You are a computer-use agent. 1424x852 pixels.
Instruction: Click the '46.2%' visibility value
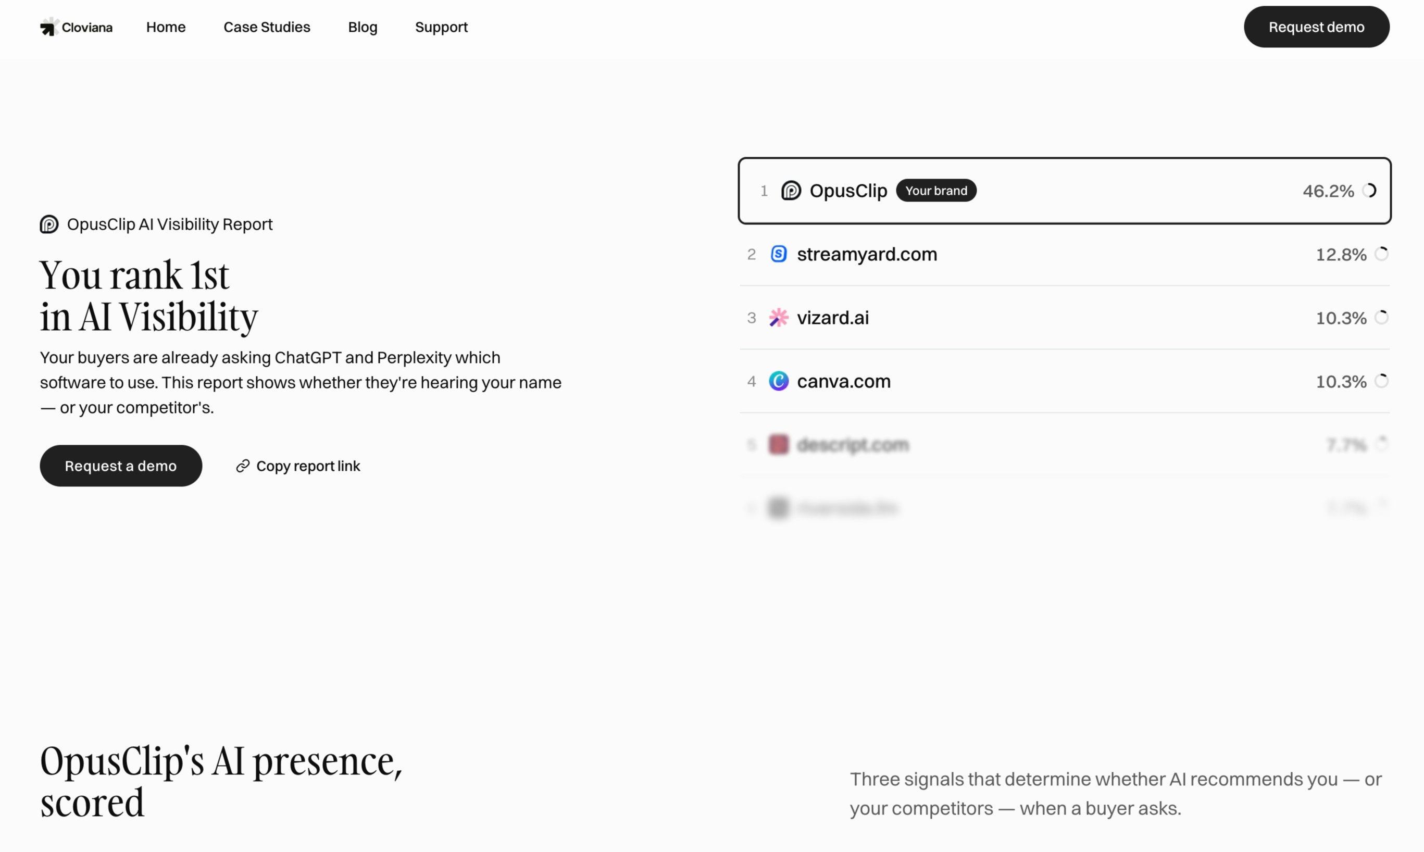1328,191
